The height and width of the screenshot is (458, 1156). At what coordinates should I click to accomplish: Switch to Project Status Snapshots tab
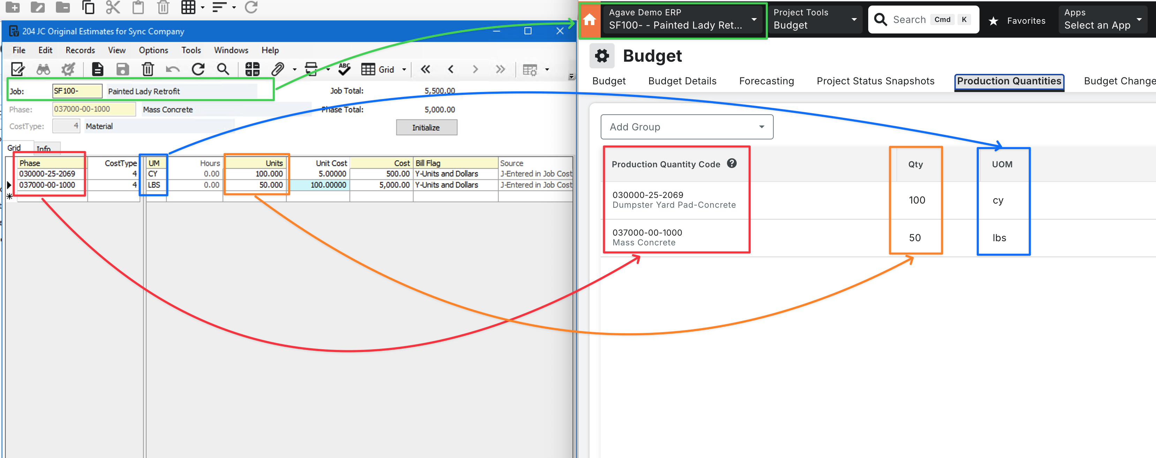coord(875,81)
